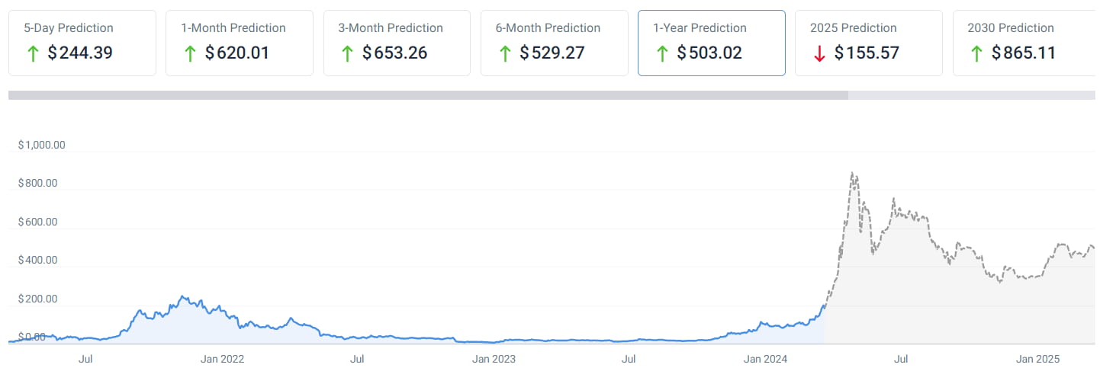Screen dimensions: 1100x371
Task: Click the Jan 2024 x-axis label
Action: tap(765, 358)
